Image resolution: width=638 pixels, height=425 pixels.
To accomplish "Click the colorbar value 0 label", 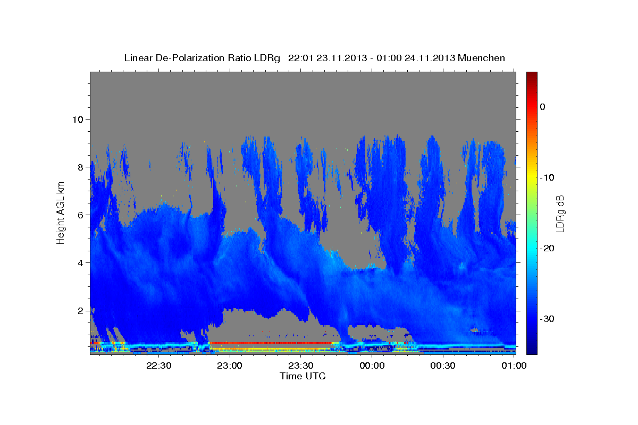I will coord(543,107).
